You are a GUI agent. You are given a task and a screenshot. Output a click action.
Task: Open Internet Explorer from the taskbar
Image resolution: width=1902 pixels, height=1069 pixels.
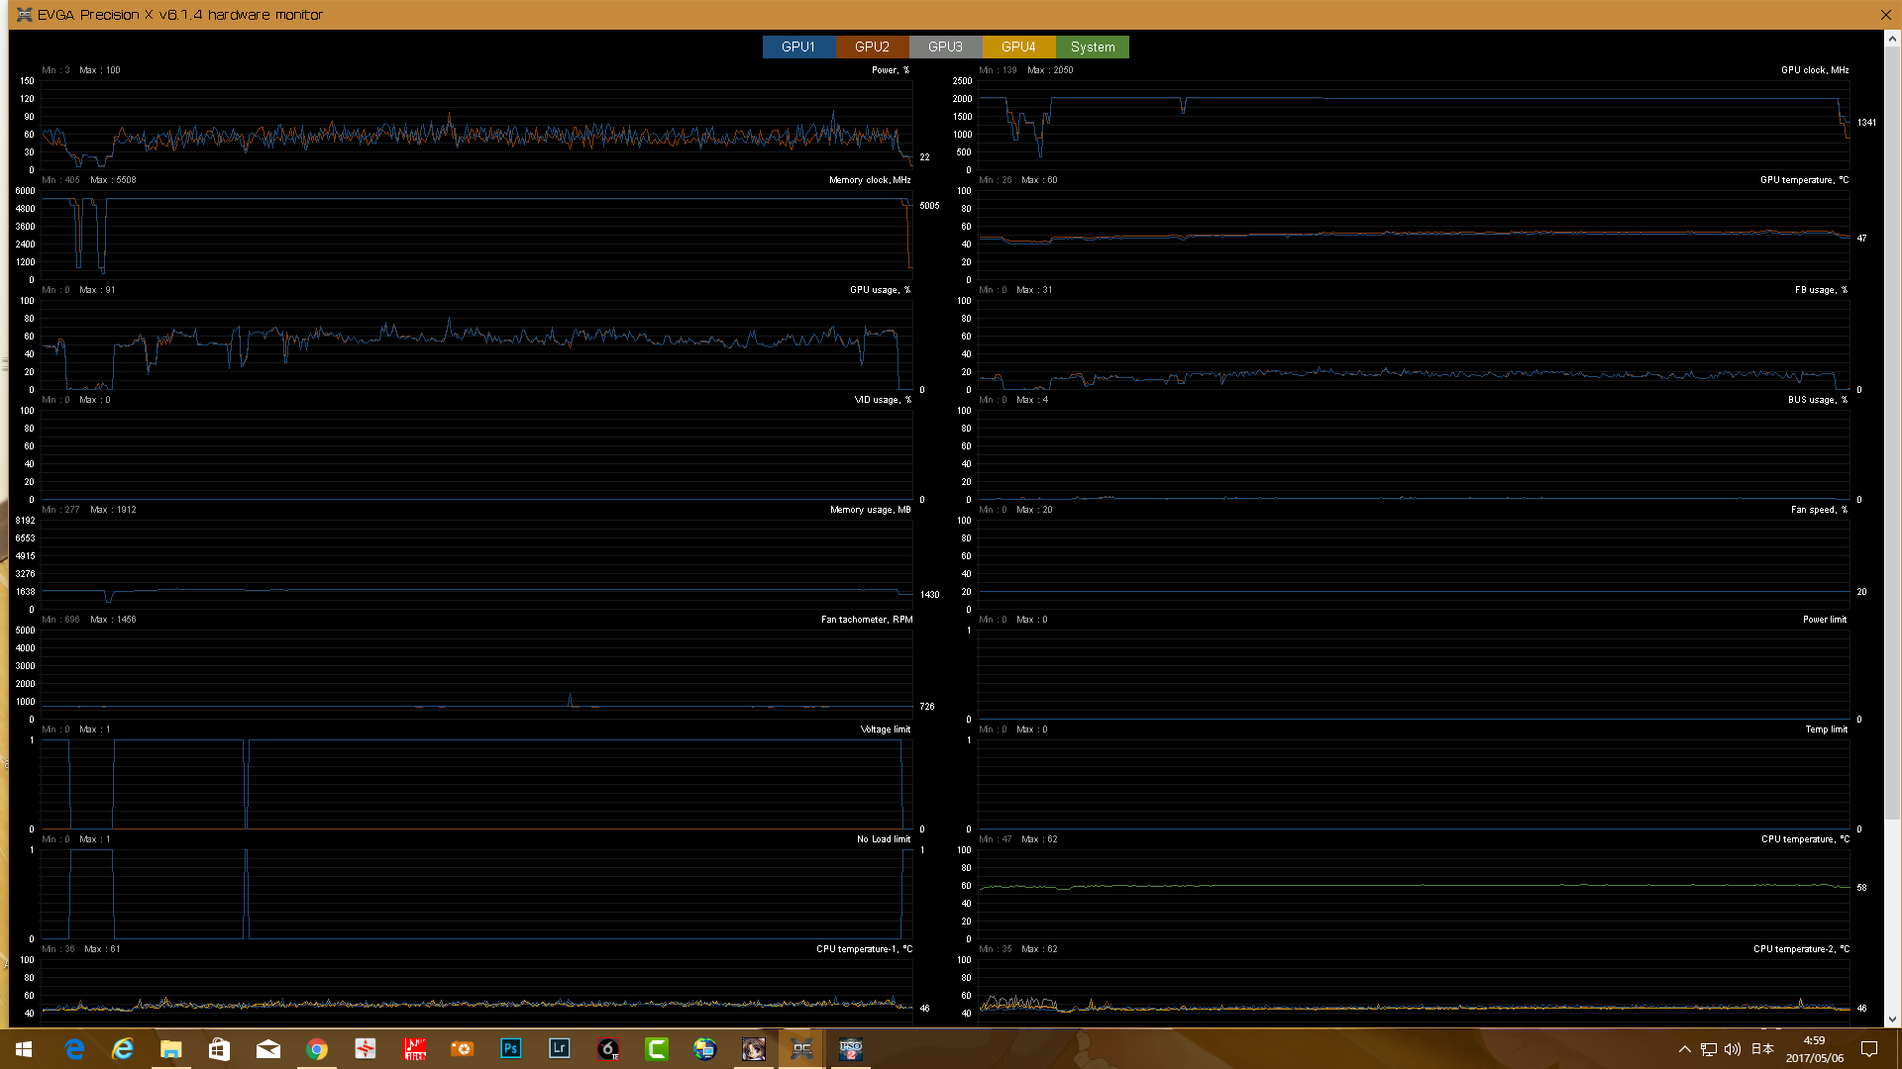pos(123,1049)
